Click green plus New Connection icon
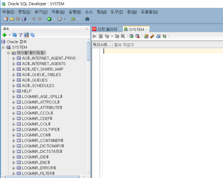 point(5,35)
